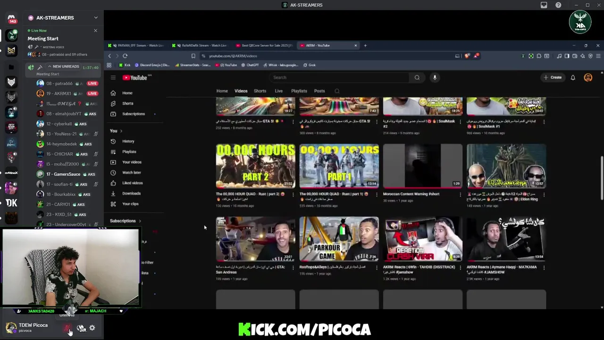Open options menu for Moroccan Content Warning video
This screenshot has height=340, width=604.
[460, 194]
